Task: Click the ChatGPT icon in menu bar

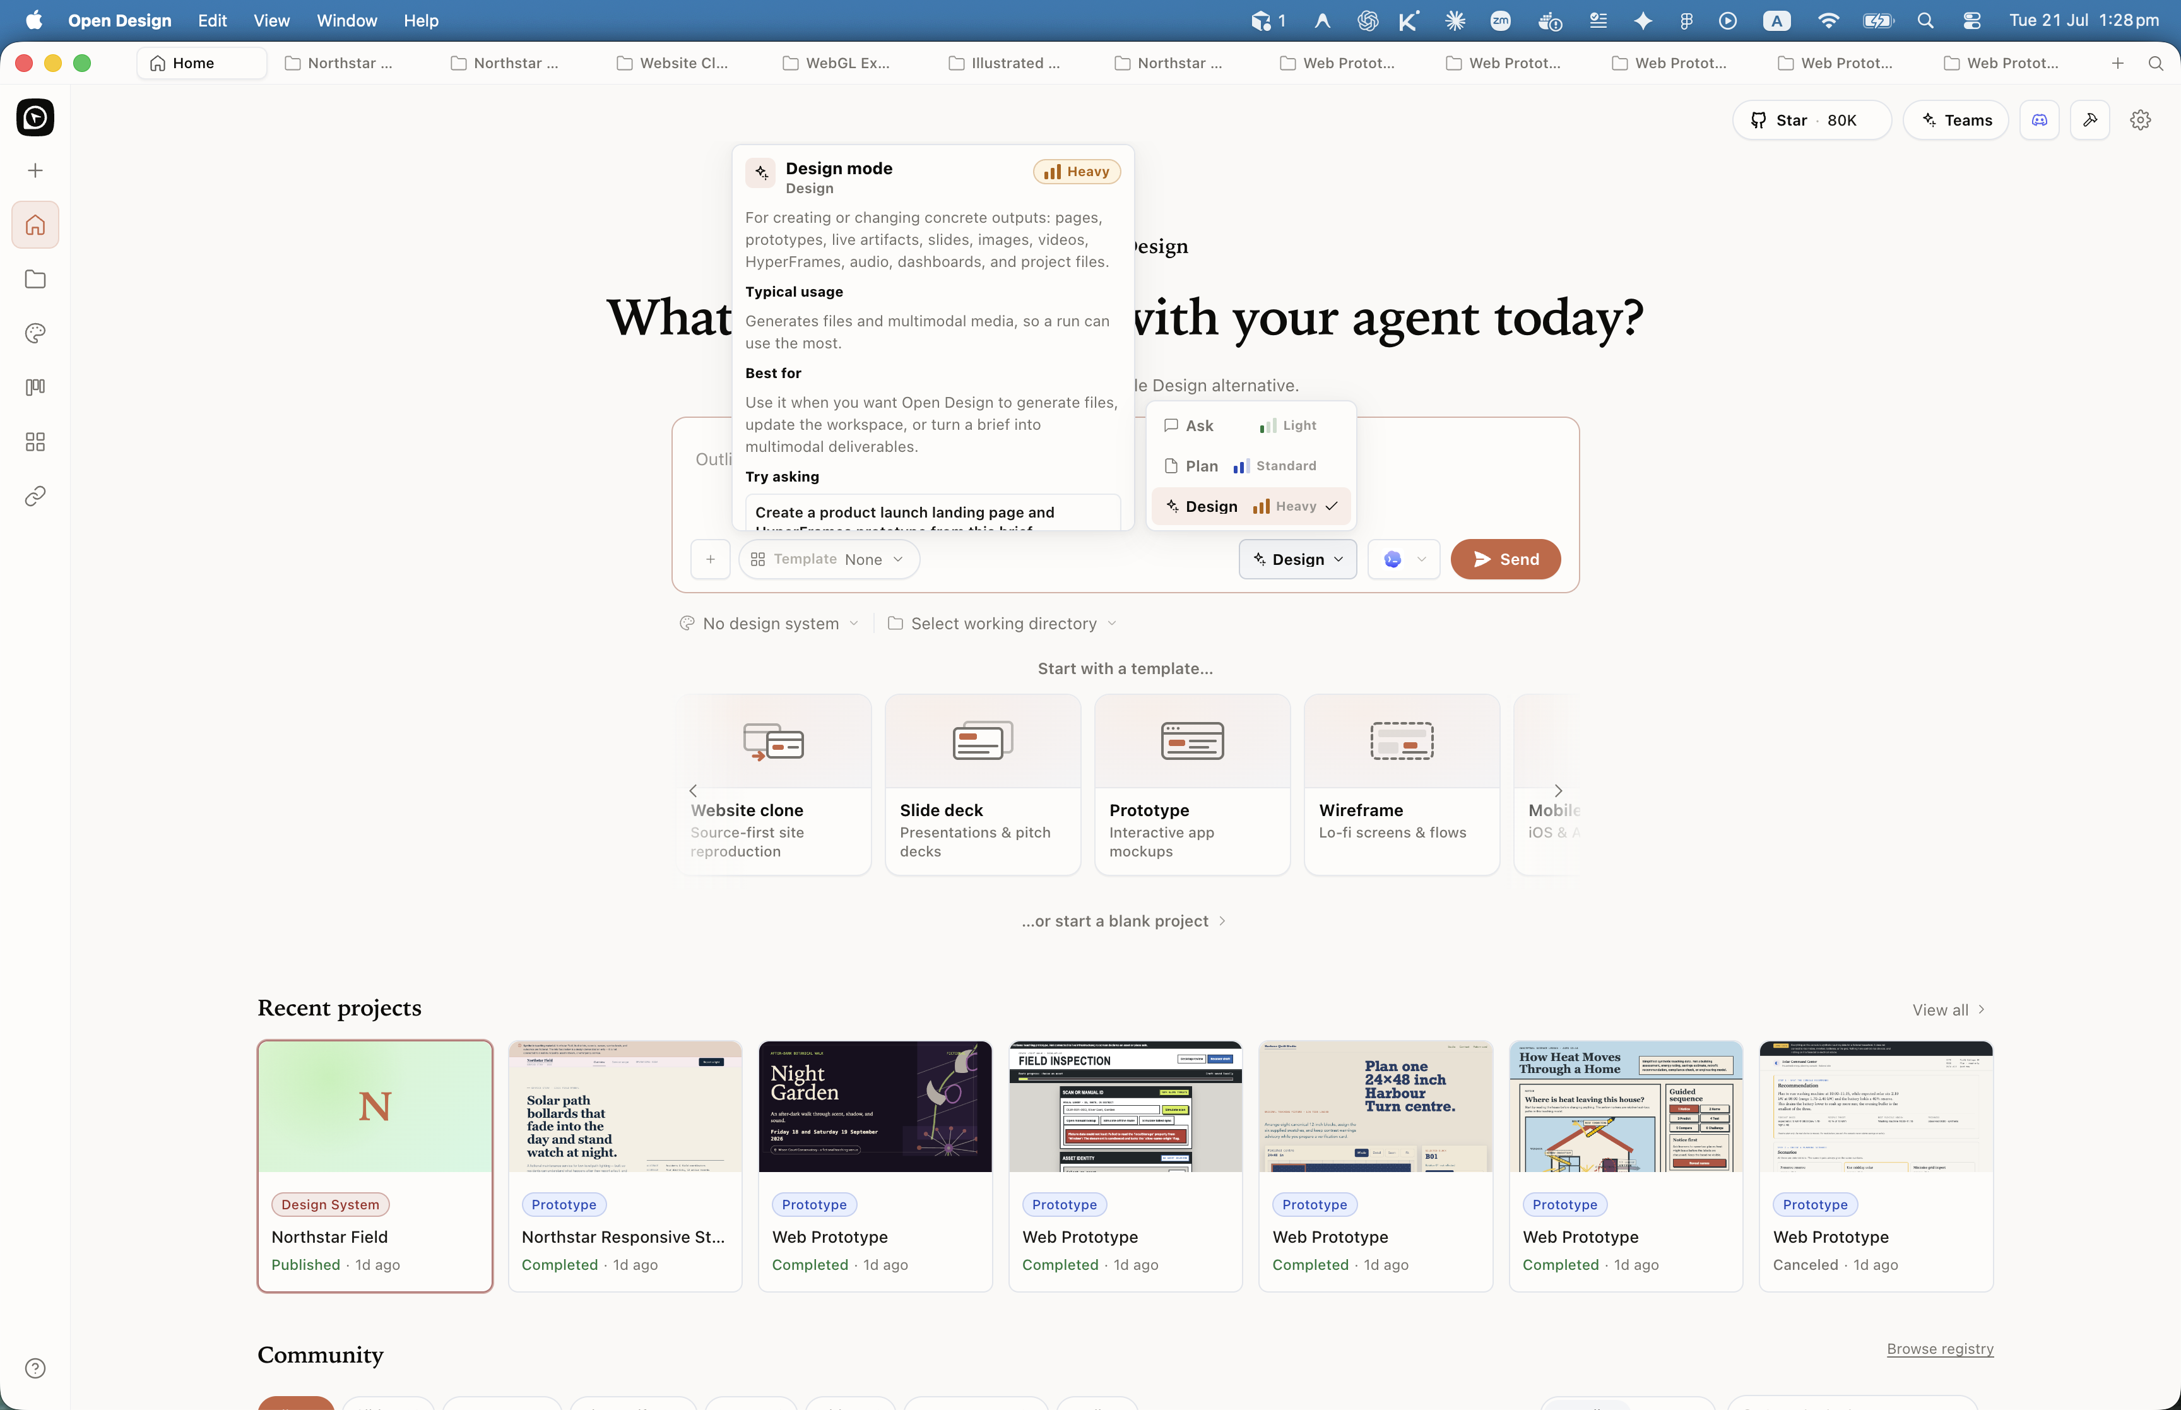Action: (x=1368, y=20)
